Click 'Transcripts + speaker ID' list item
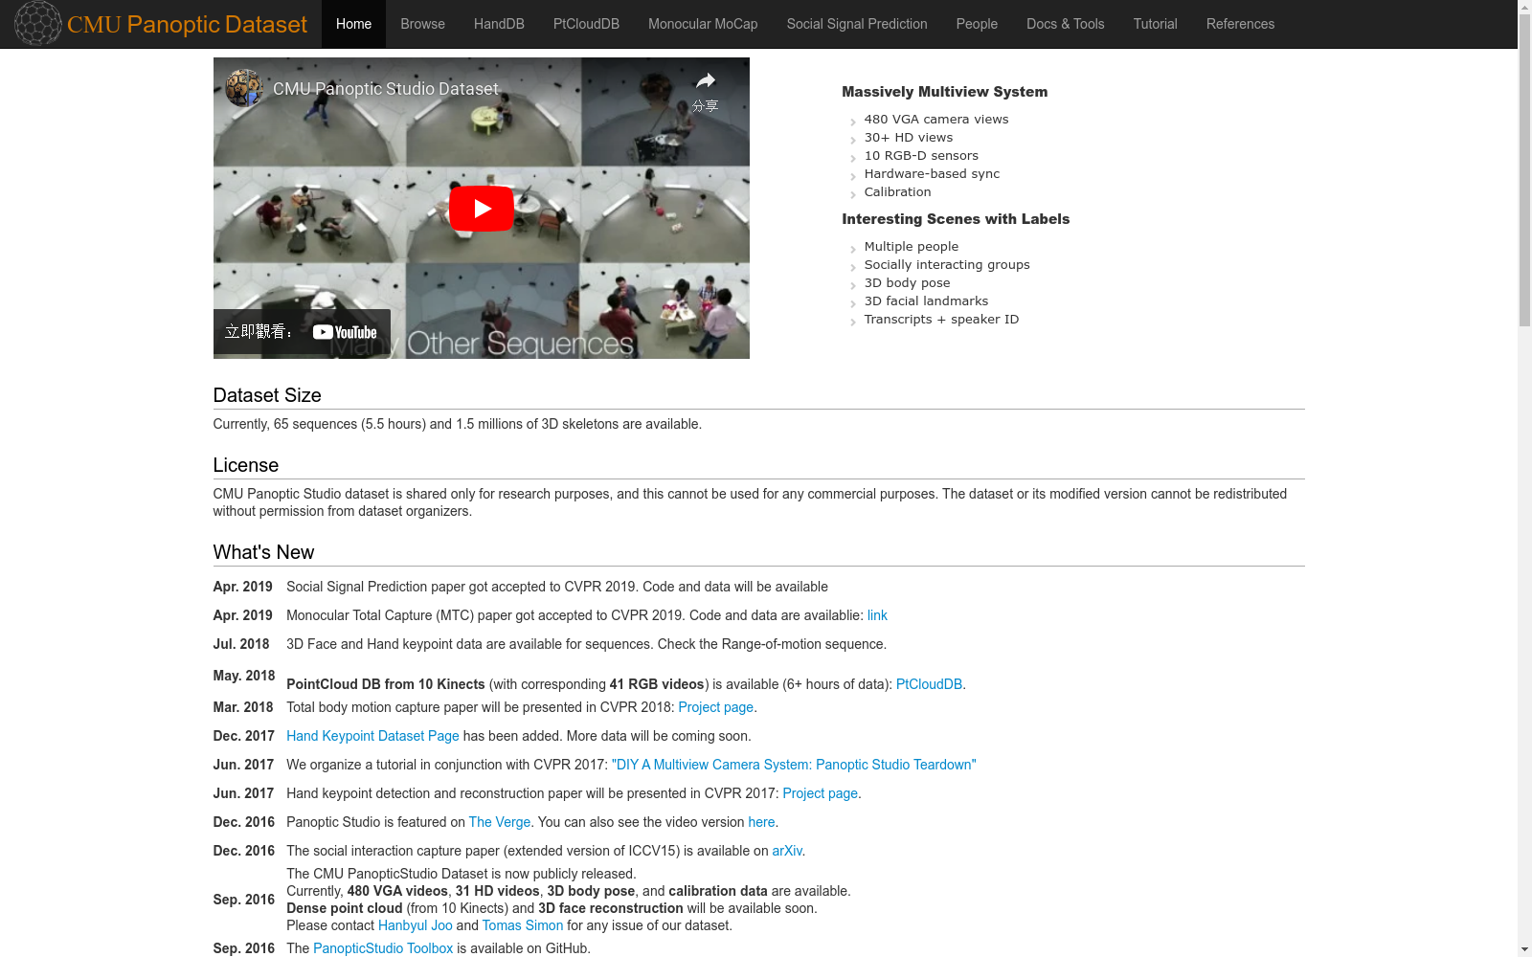The height and width of the screenshot is (957, 1532). [x=941, y=320]
